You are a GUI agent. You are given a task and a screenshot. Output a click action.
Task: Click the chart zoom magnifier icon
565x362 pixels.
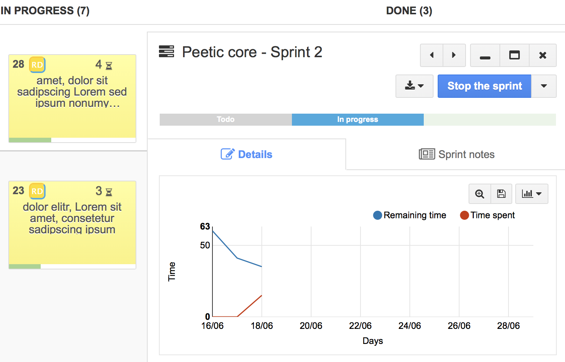click(x=479, y=194)
